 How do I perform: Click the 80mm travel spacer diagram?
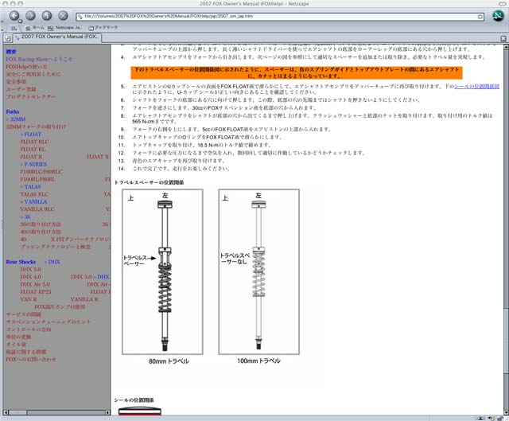(x=162, y=271)
